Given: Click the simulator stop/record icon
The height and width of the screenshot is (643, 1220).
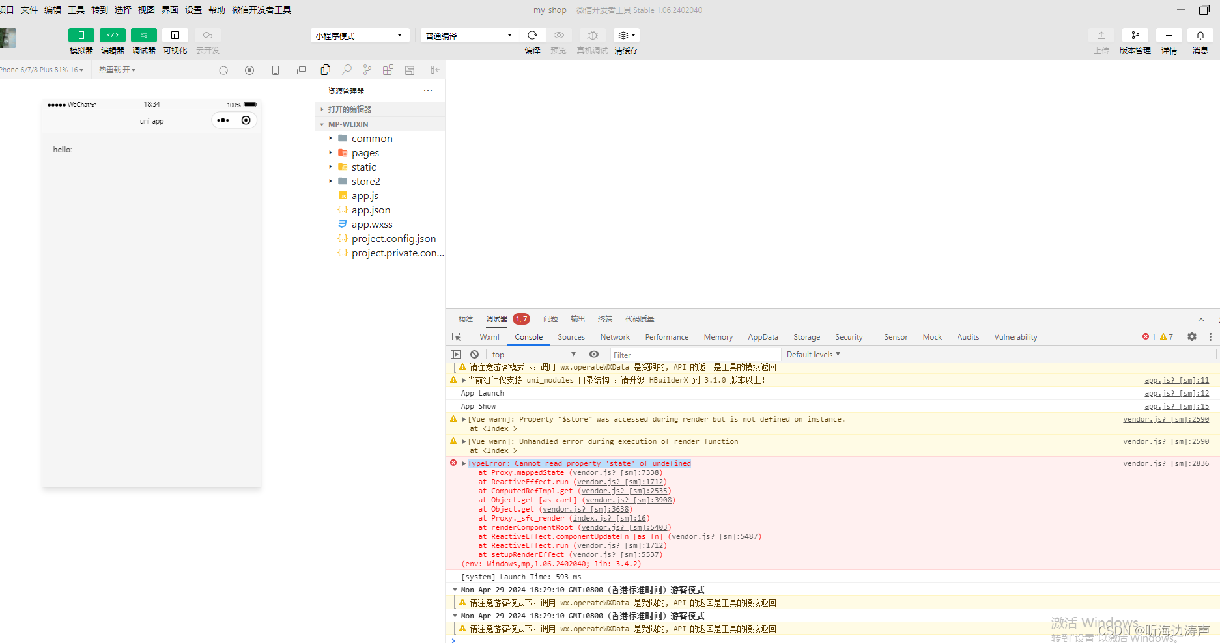Looking at the screenshot, I should coord(249,70).
